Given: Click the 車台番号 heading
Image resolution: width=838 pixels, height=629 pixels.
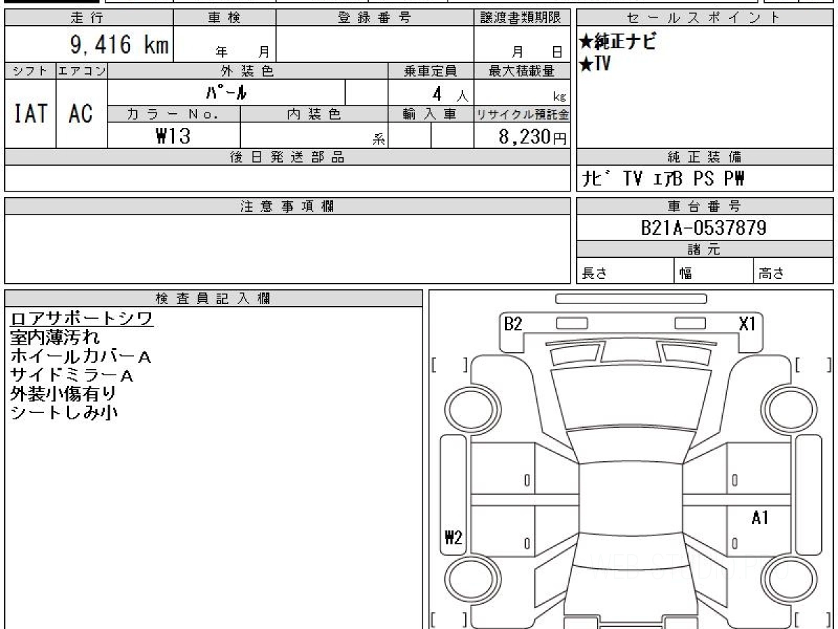Looking at the screenshot, I should pos(705,206).
